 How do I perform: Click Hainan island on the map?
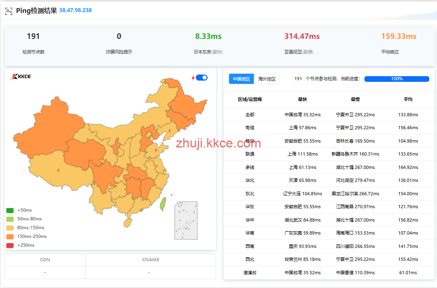click(x=127, y=222)
